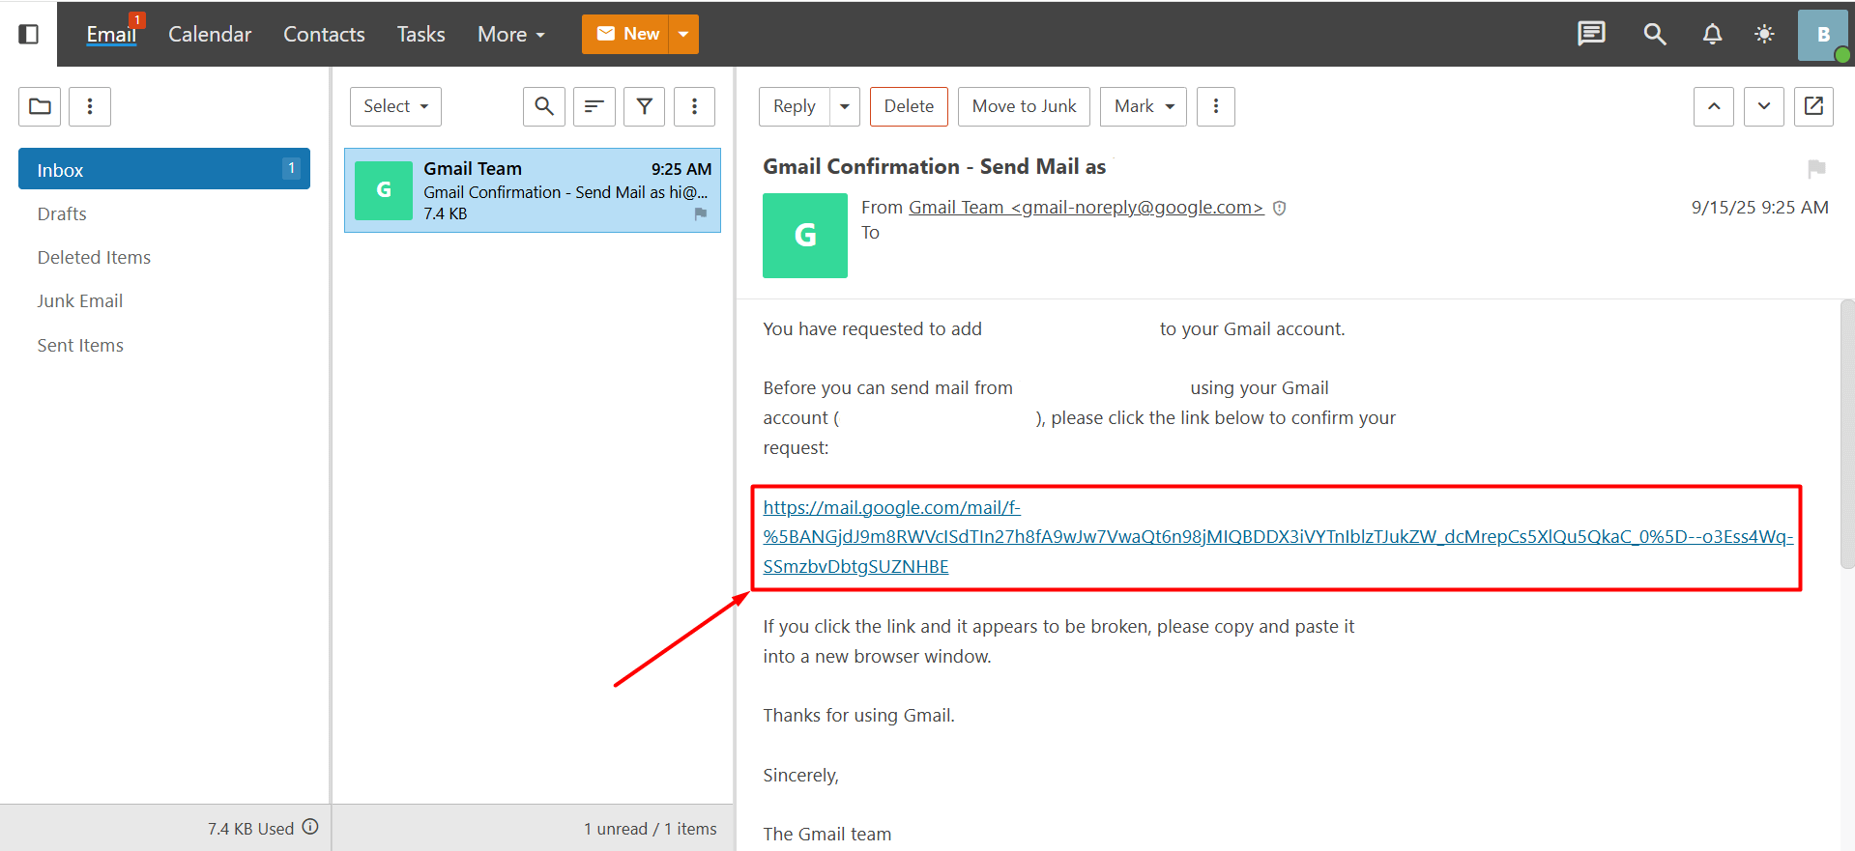Viewport: 1855px width, 851px height.
Task: Open the Calendar tab
Action: pos(210,35)
